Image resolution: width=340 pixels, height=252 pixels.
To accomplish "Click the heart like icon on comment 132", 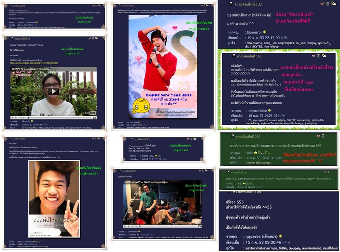I will (322, 4).
